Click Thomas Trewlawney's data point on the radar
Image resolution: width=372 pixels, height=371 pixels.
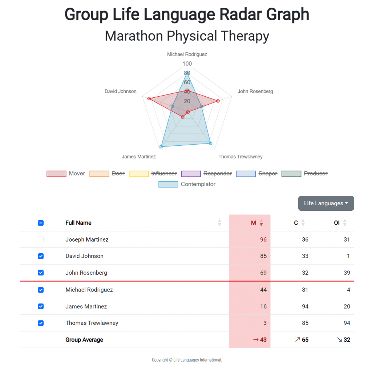pos(210,143)
